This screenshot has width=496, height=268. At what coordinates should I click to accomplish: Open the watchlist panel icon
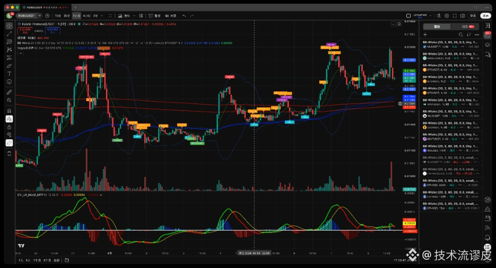point(487,26)
